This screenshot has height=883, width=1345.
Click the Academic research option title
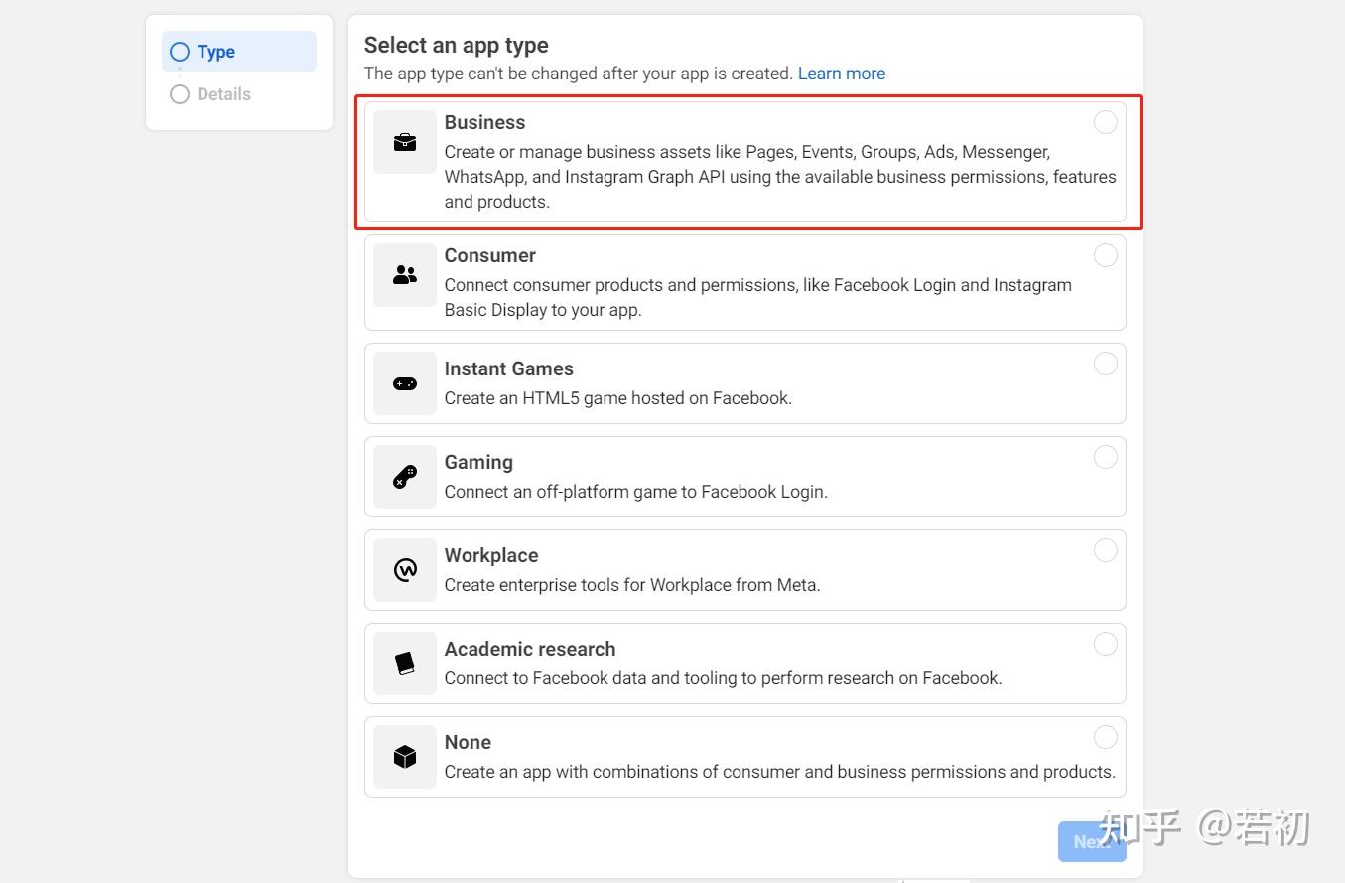(x=530, y=649)
